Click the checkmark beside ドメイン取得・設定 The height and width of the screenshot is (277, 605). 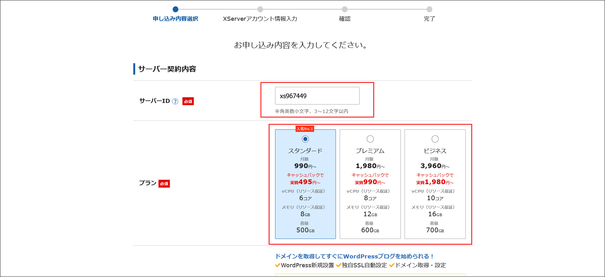pos(392,265)
